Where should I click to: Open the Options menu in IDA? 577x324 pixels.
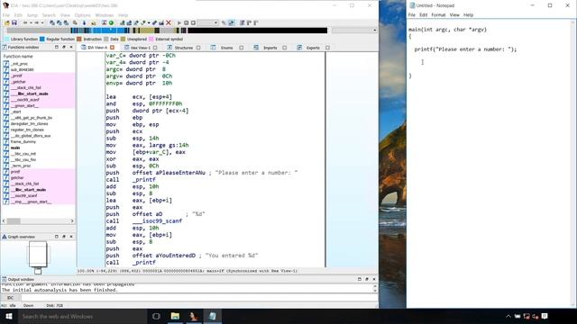[82, 15]
